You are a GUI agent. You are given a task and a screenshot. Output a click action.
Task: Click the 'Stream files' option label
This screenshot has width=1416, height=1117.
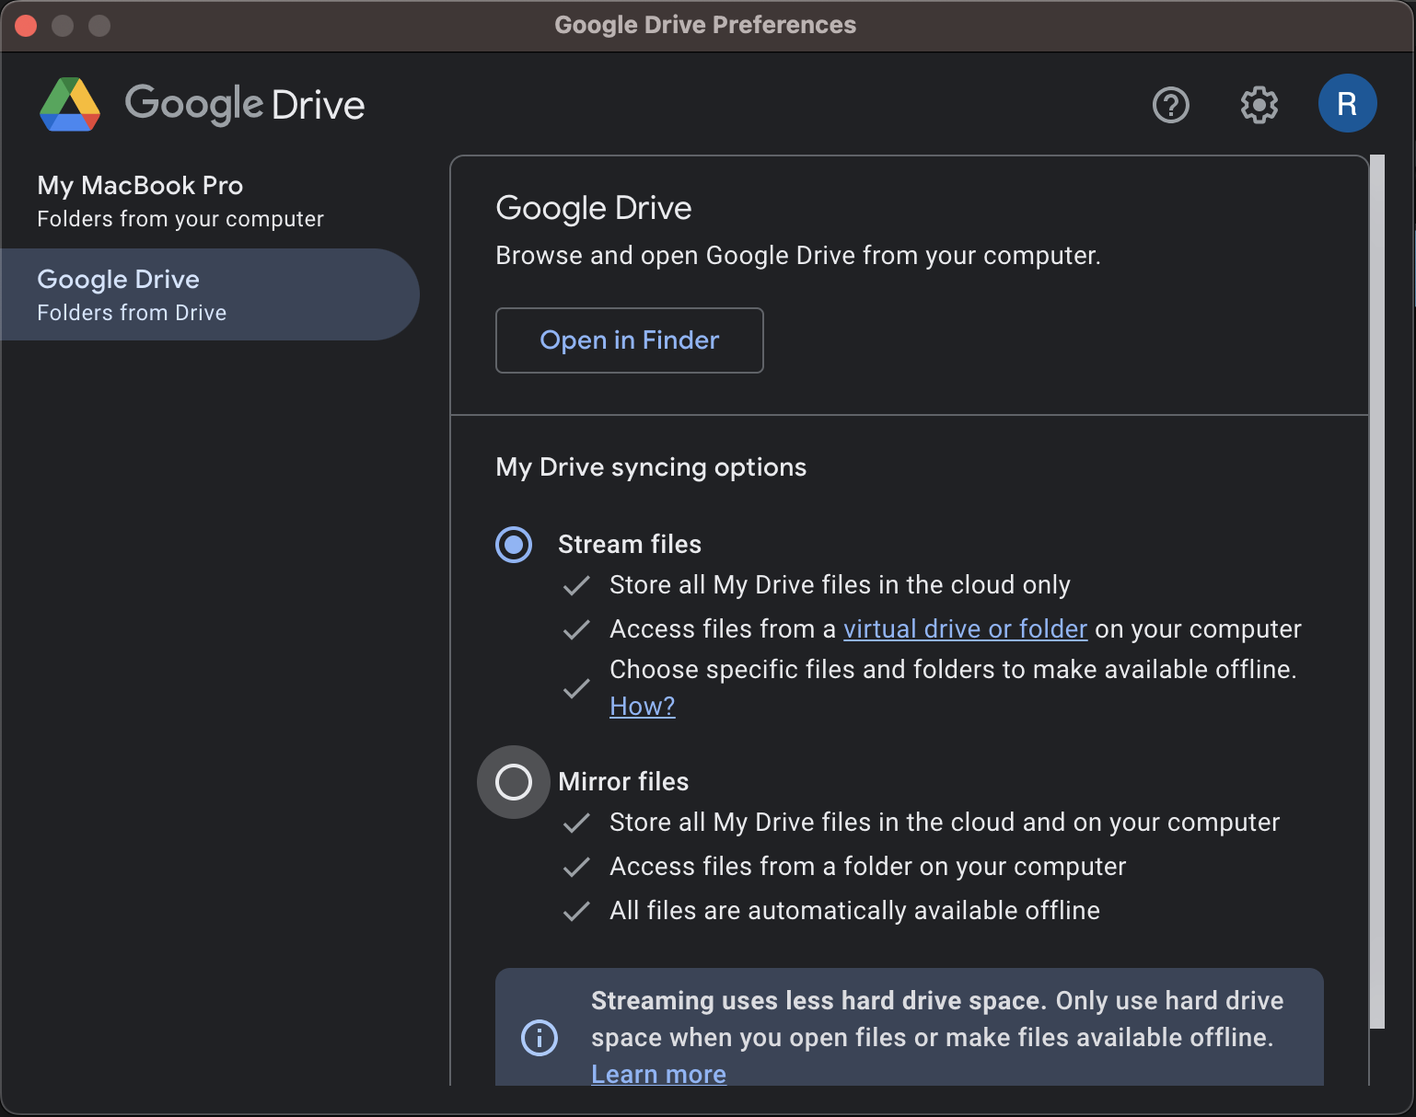tap(630, 545)
